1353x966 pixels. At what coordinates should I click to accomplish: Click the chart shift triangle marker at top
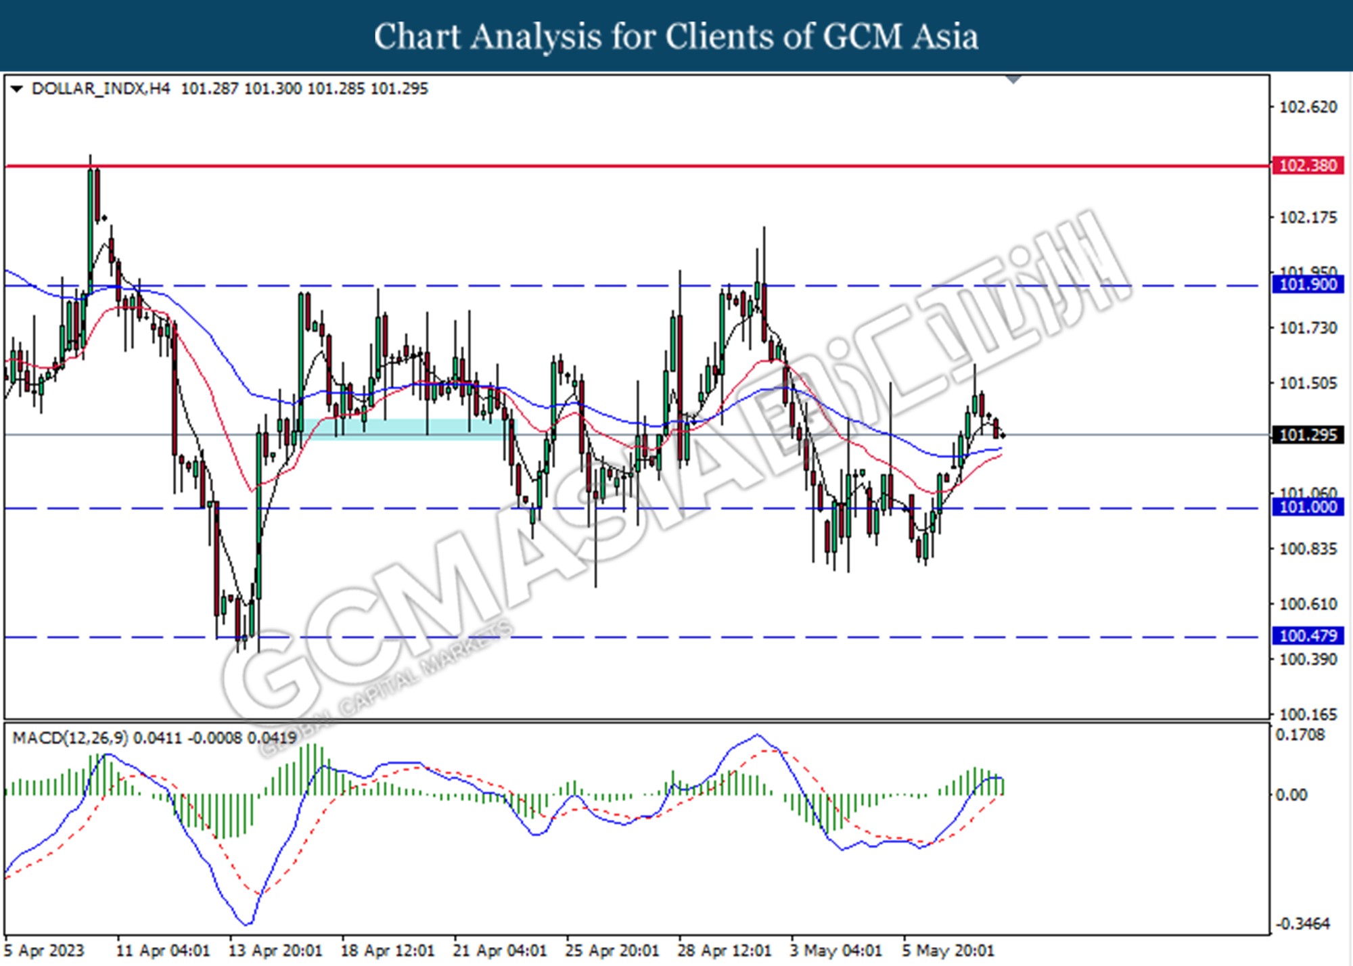click(x=1013, y=80)
